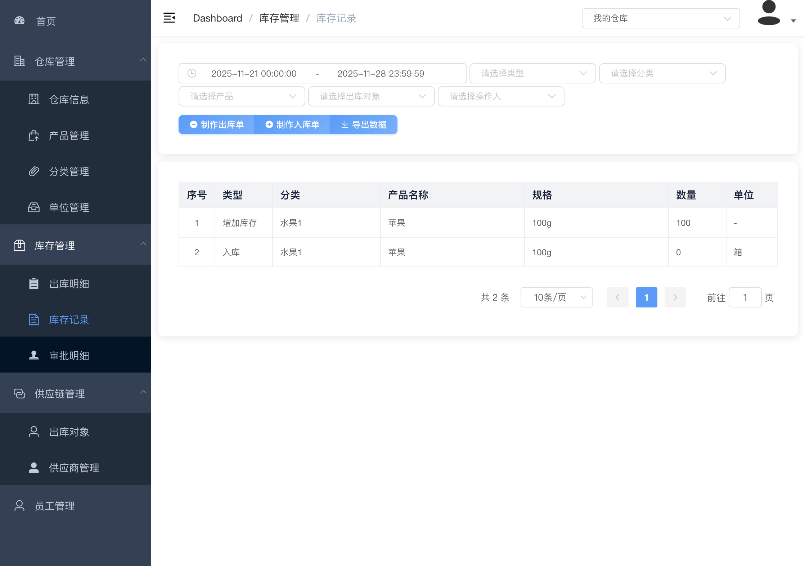Viewport: 805px width, 566px height.
Task: Open the 出库明细 page
Action: [x=68, y=284]
